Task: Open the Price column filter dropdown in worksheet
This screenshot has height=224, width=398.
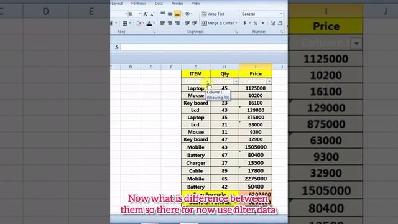Action: tap(269, 82)
